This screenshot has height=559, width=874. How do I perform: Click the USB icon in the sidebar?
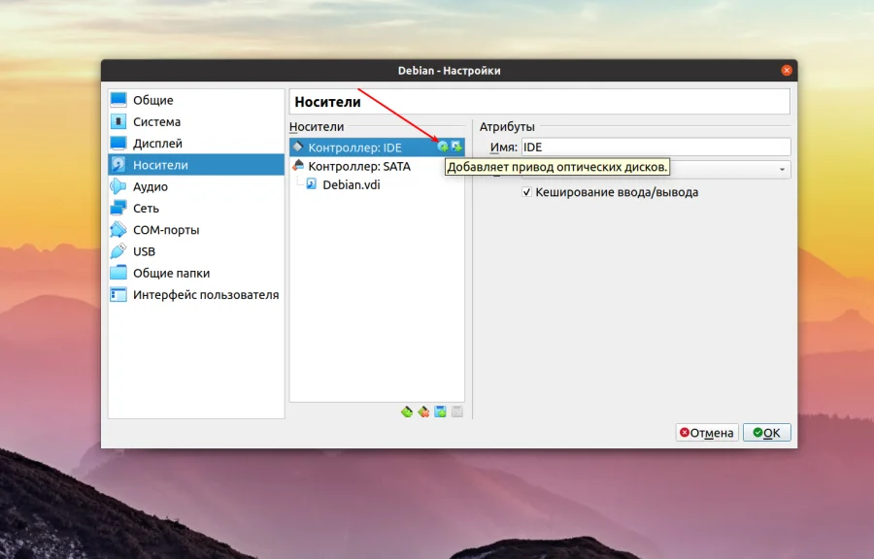pos(118,251)
